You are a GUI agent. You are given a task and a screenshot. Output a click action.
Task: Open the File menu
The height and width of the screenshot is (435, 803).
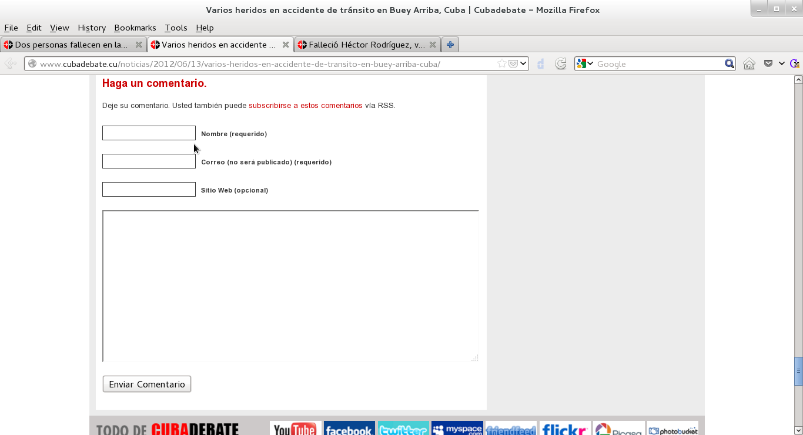[11, 28]
